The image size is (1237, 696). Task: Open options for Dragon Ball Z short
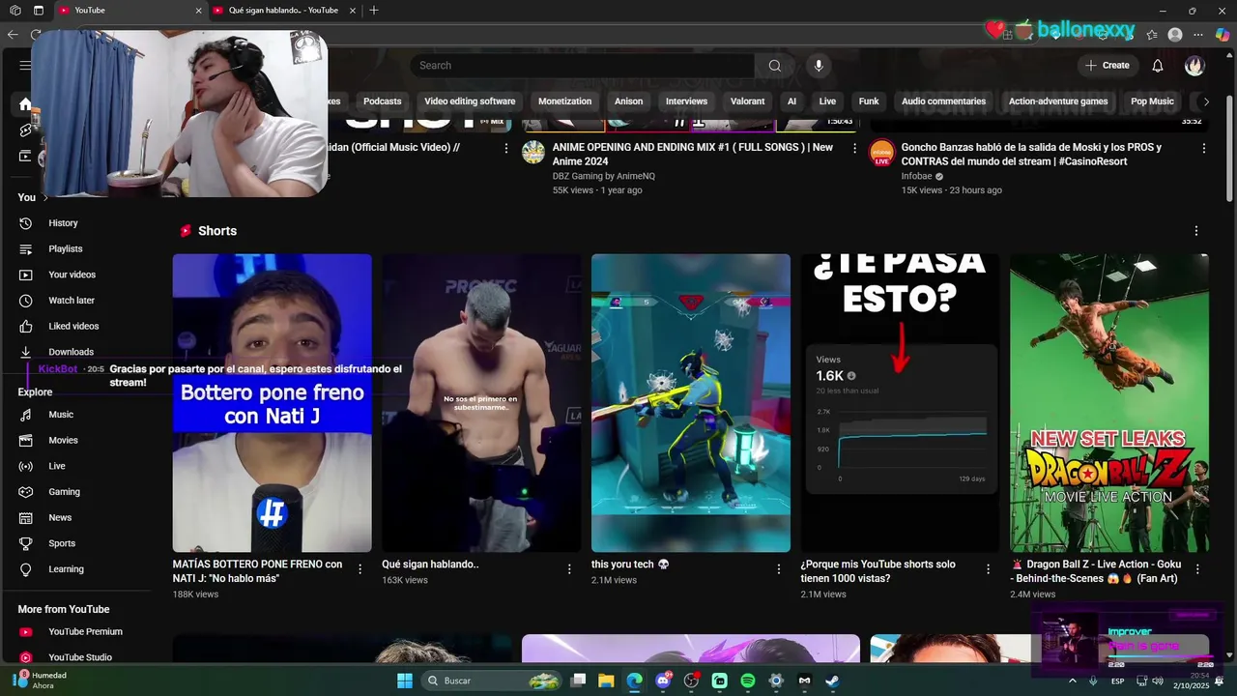click(1197, 569)
